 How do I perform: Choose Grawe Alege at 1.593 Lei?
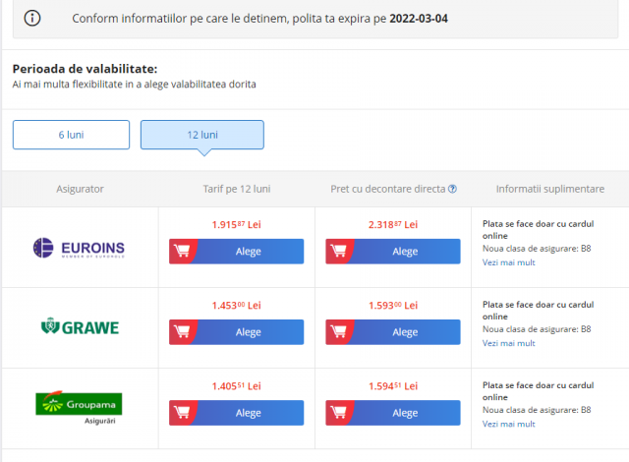click(405, 332)
